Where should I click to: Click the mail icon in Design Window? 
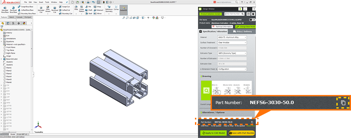[248, 14]
